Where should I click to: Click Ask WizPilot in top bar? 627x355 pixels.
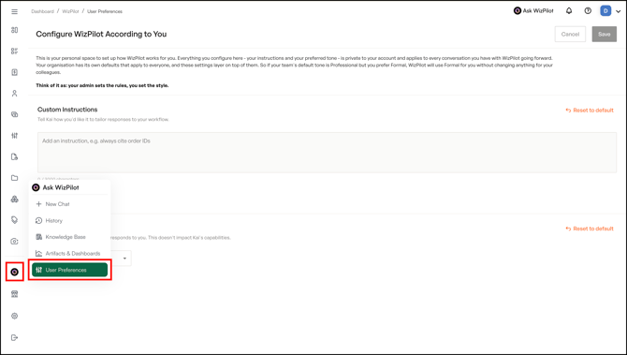pyautogui.click(x=533, y=11)
